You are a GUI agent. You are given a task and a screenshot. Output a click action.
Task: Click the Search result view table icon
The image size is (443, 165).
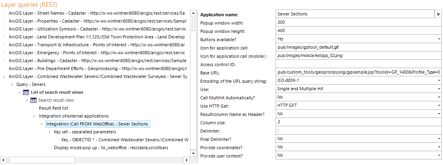pyautogui.click(x=34, y=100)
